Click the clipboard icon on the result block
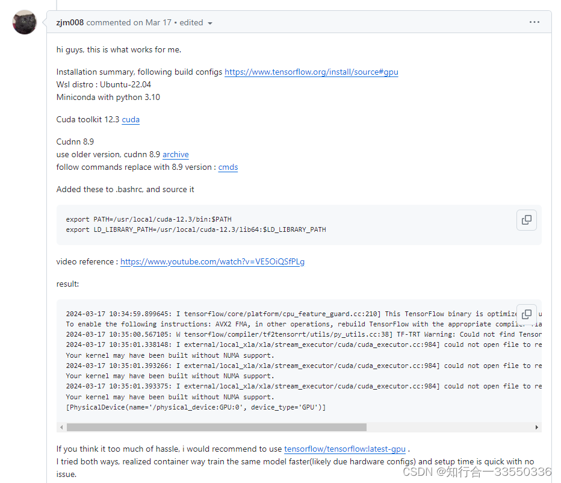The image size is (561, 483). [527, 315]
